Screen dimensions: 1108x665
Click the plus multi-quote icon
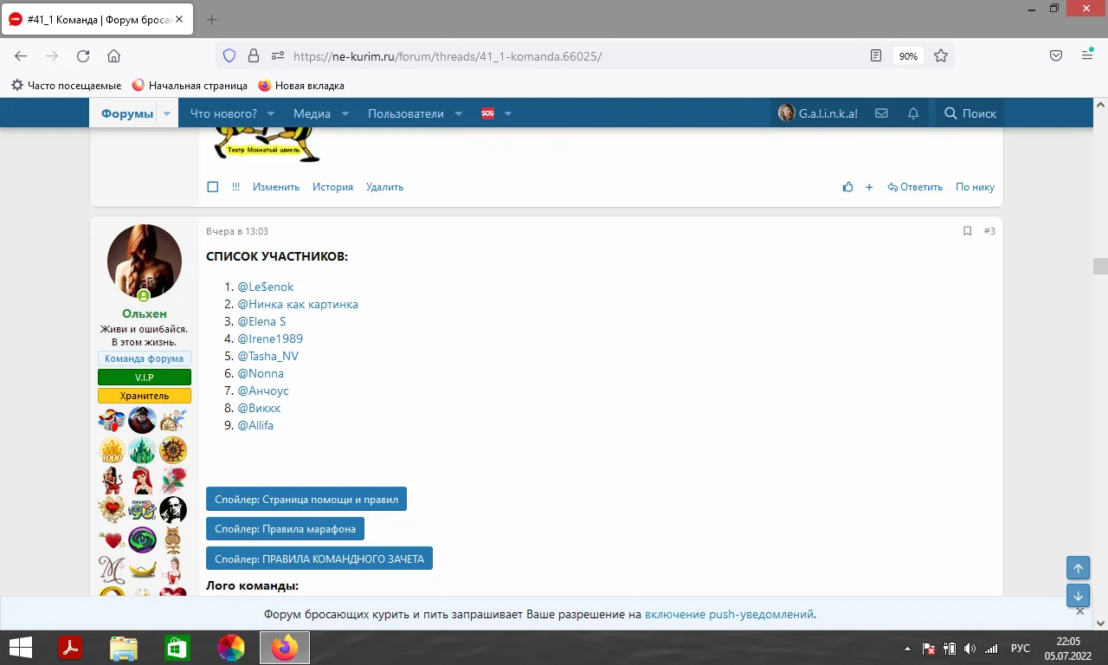coord(869,187)
